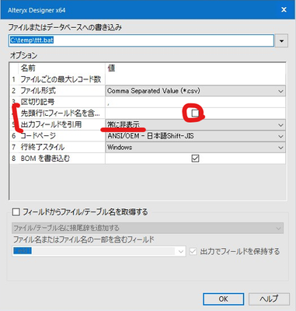Open the file name field dropdown
The height and width of the screenshot is (311, 296).
99,251
